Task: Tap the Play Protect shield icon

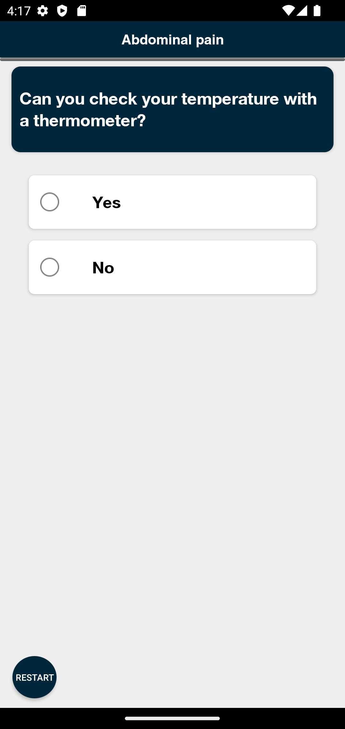Action: [62, 11]
